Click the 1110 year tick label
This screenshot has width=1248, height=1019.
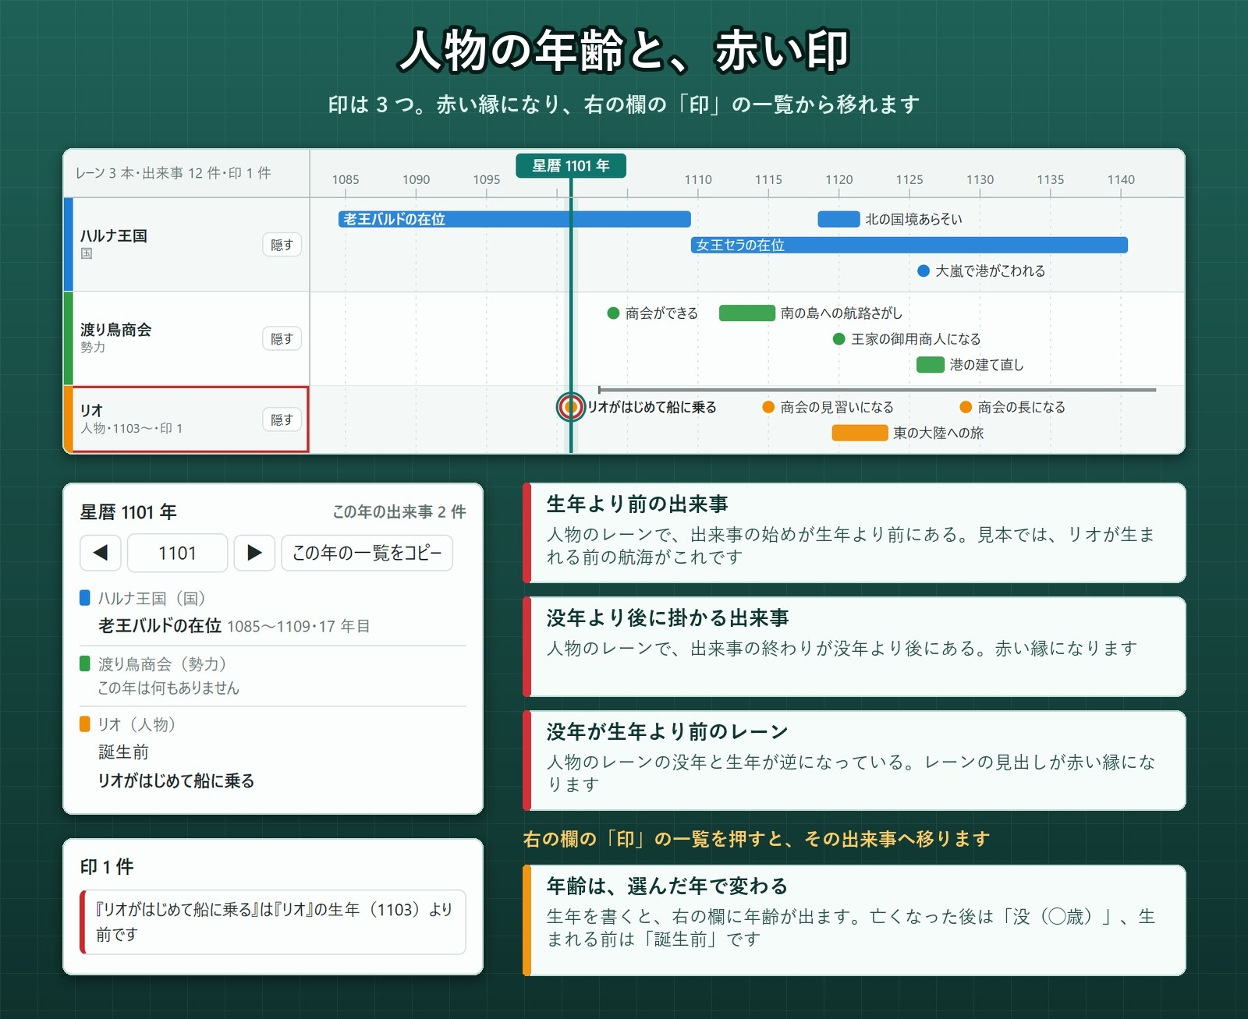click(698, 179)
